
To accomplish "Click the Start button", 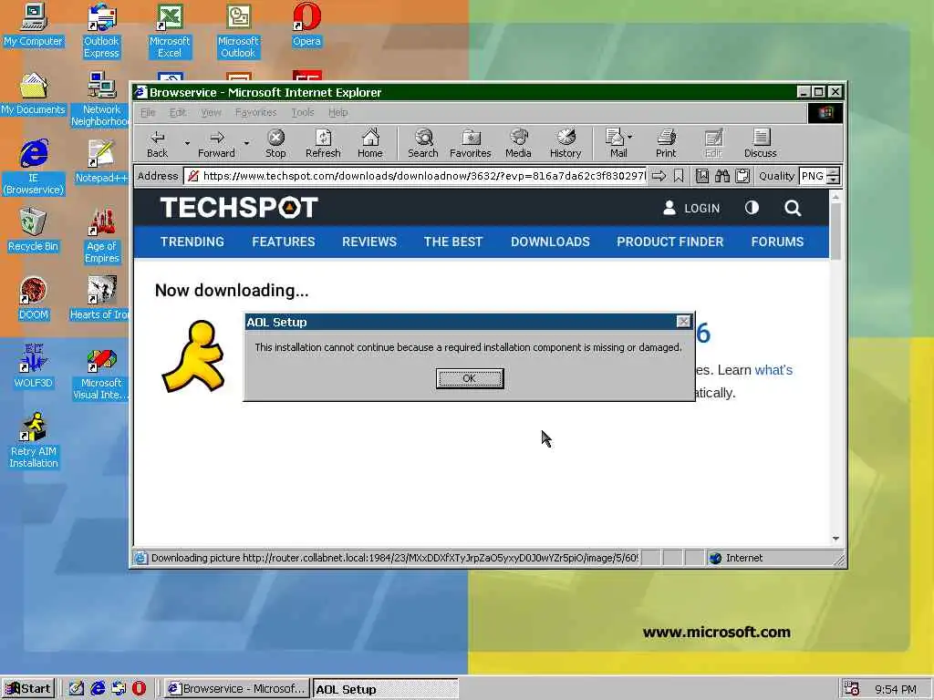I will [28, 689].
